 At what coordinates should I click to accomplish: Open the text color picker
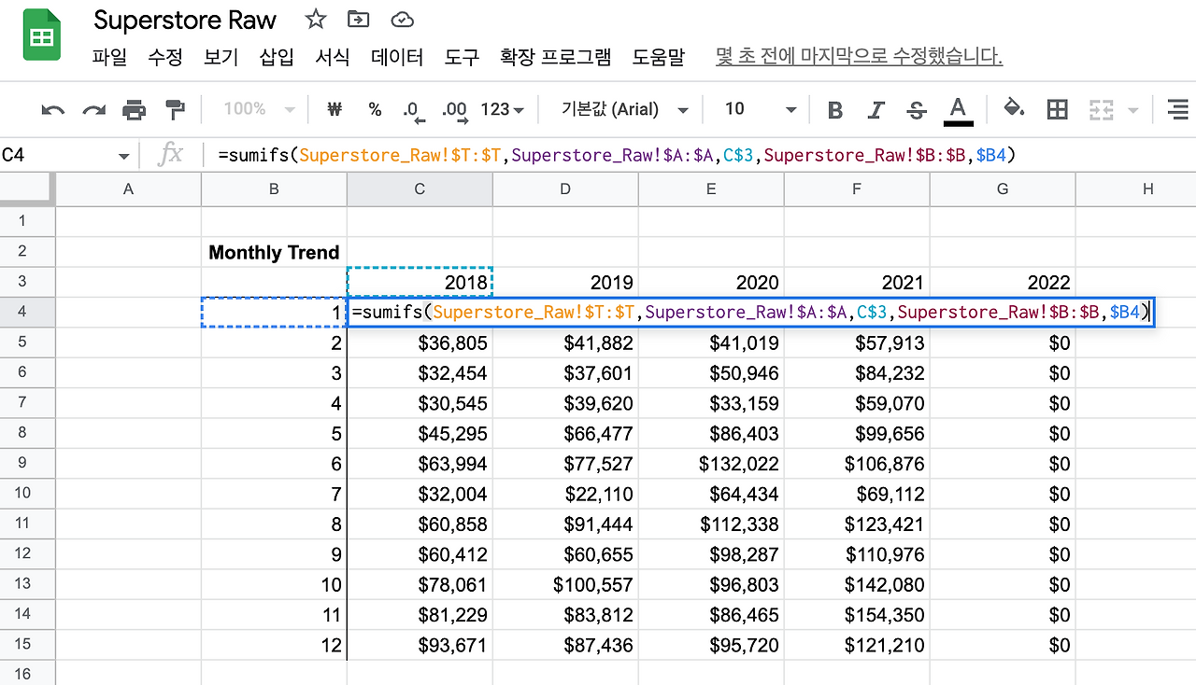[x=959, y=109]
